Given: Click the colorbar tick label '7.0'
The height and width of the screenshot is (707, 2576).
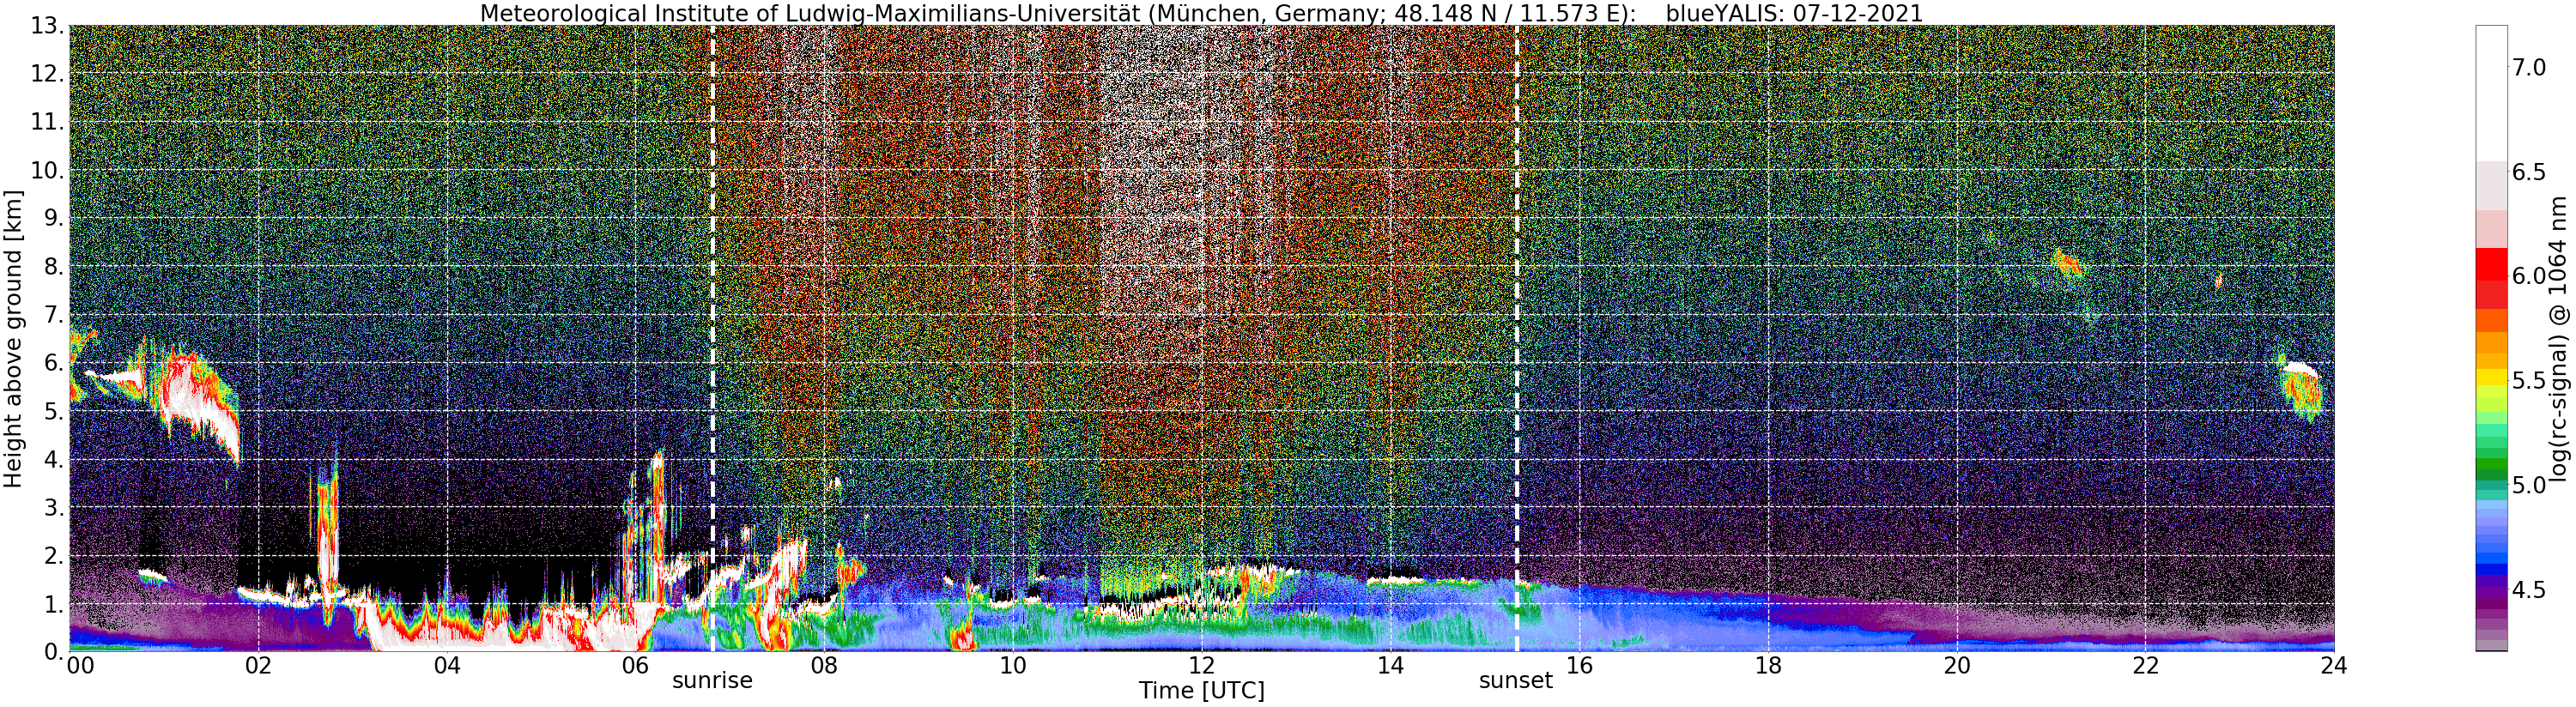Looking at the screenshot, I should (2529, 68).
